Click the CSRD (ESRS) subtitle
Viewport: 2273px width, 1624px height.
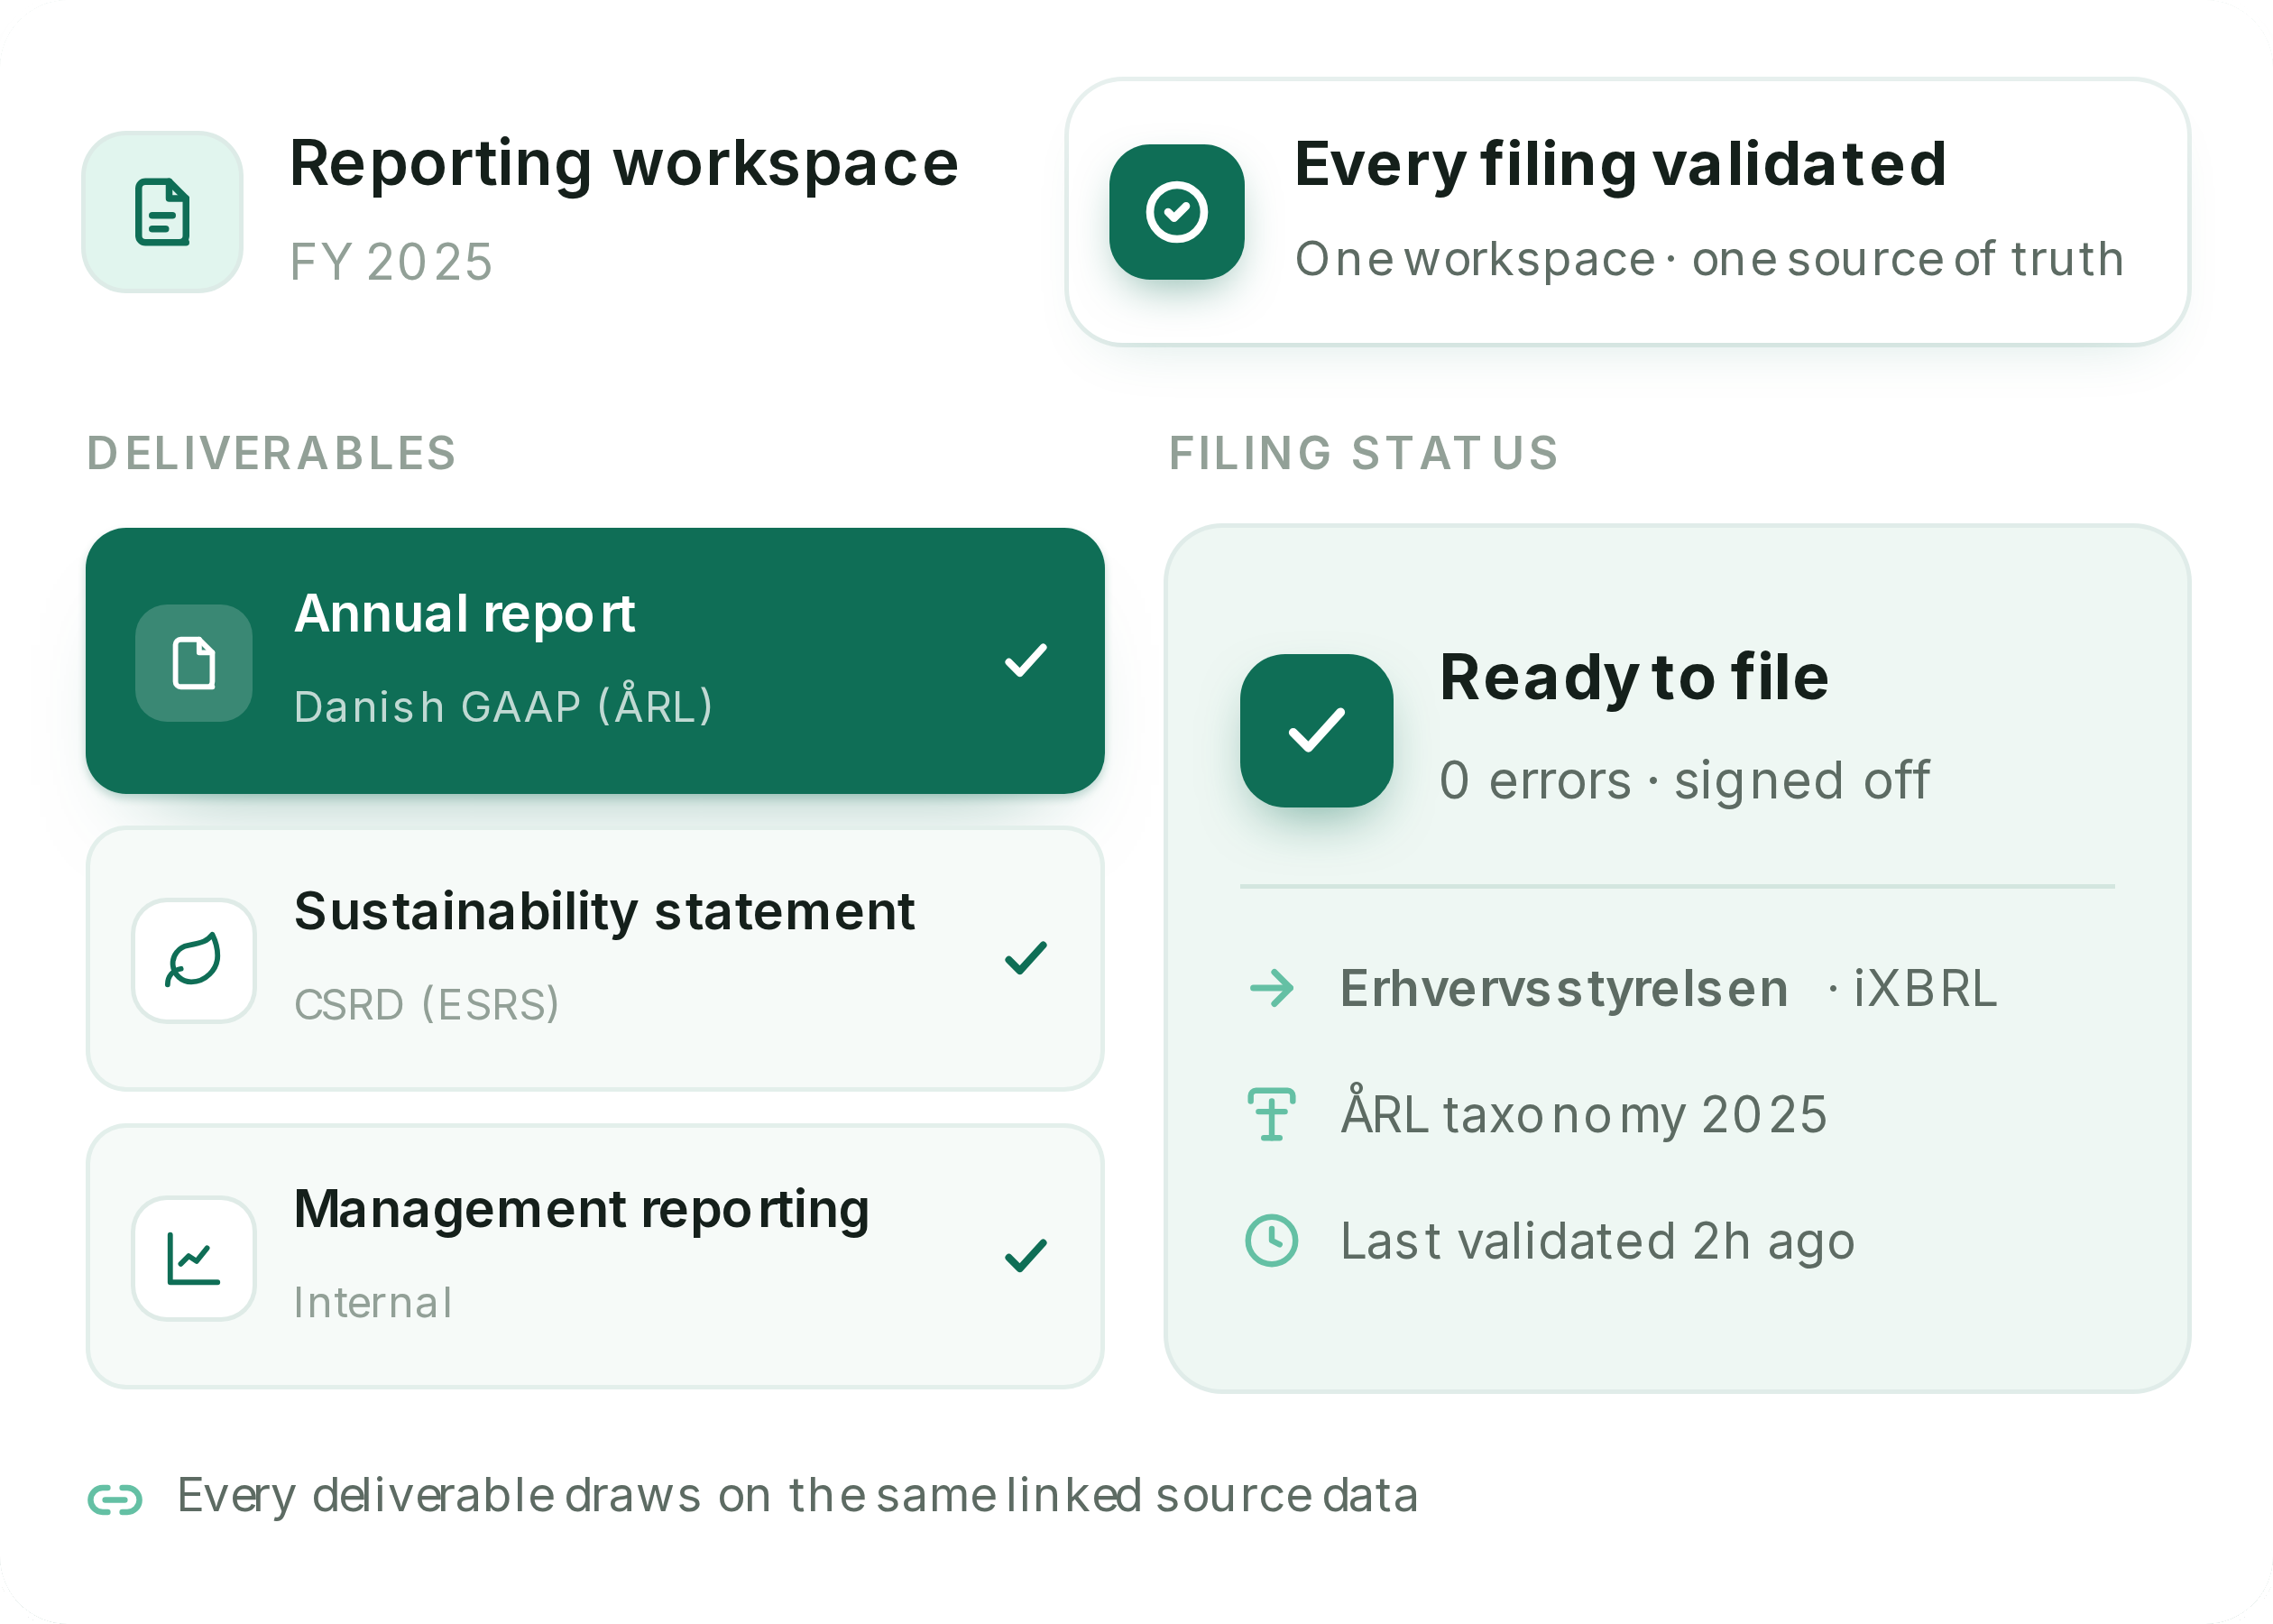[x=427, y=1004]
